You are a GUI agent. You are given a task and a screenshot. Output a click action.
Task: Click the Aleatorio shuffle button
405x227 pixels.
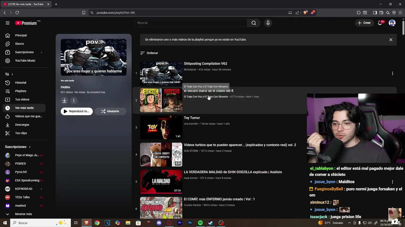(x=110, y=111)
